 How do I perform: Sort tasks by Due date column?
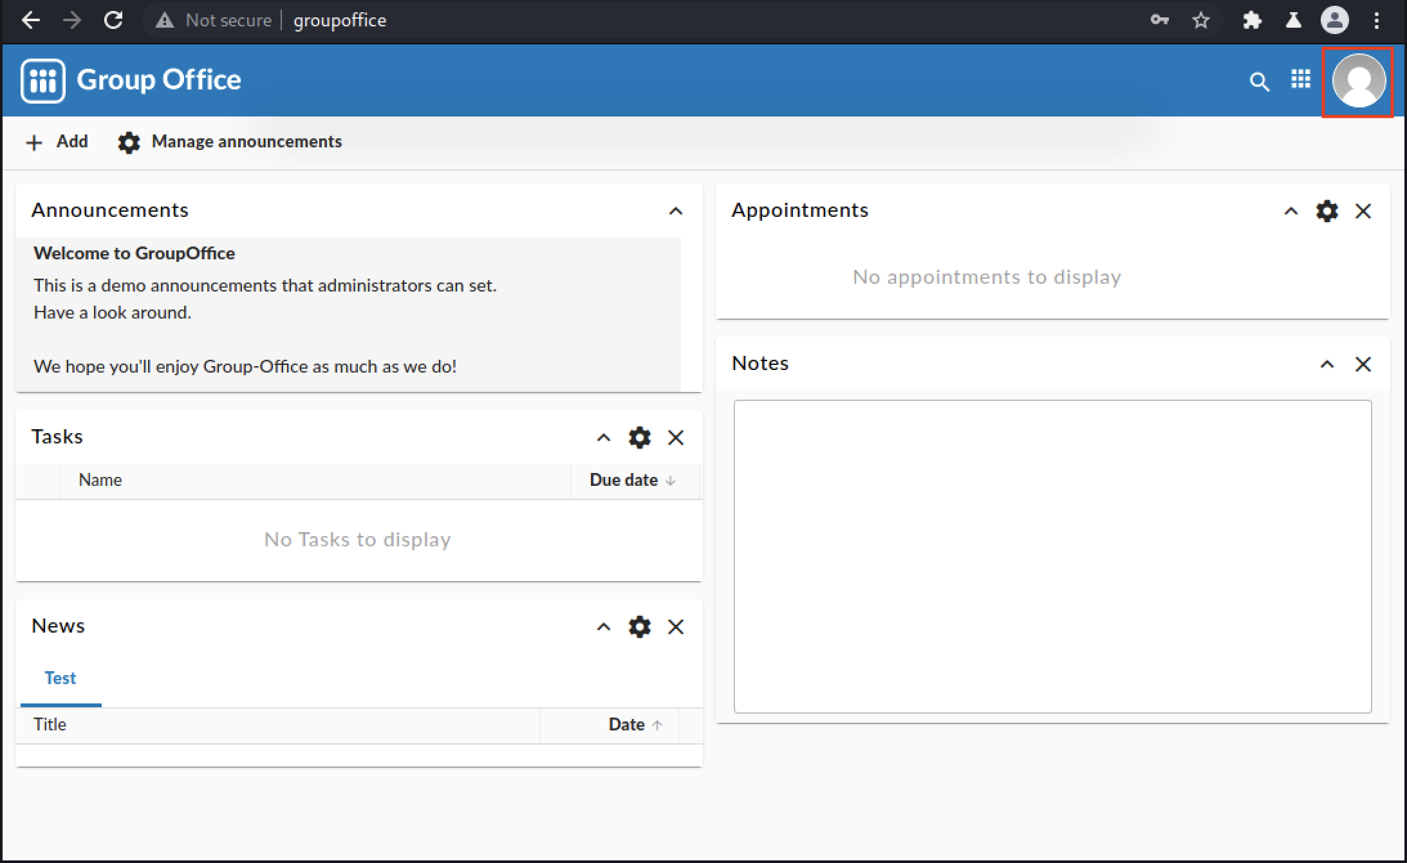click(x=635, y=480)
